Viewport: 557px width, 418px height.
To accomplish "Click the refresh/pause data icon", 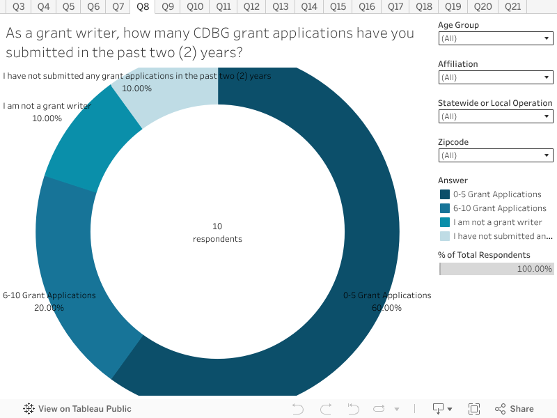I will coord(379,409).
